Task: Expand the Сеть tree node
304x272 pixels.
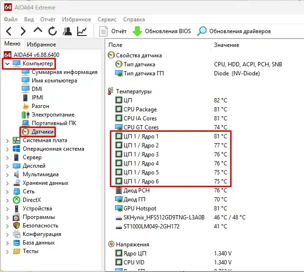Action: (x=8, y=192)
